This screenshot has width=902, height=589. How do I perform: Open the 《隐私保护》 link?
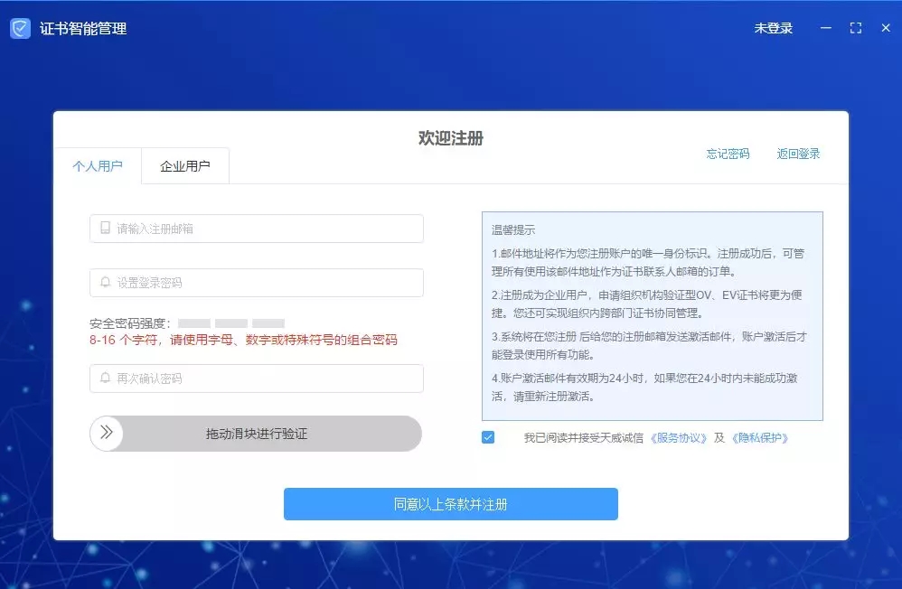[760, 438]
